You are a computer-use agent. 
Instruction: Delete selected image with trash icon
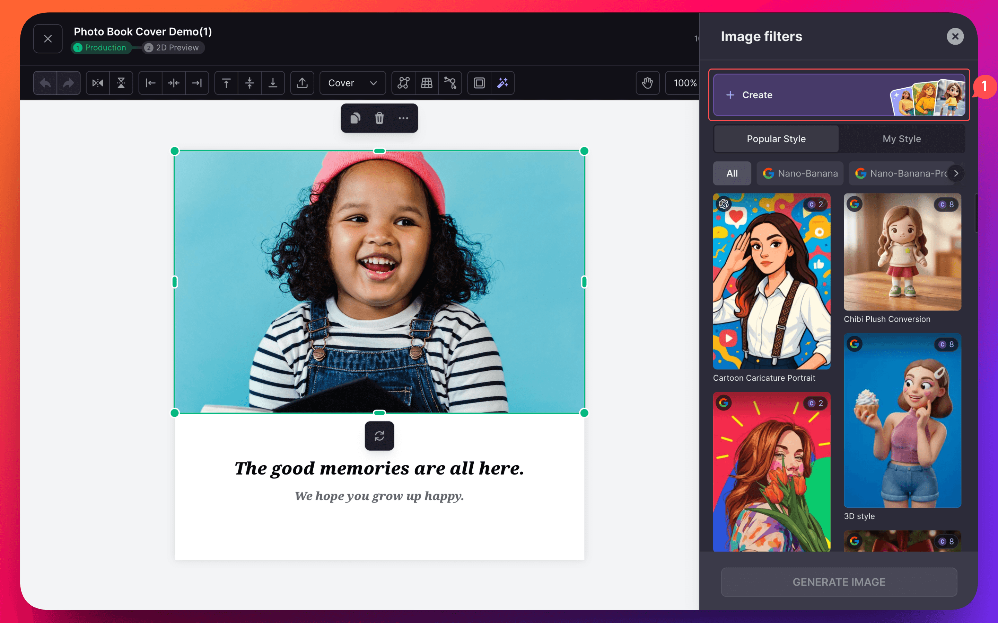click(379, 118)
